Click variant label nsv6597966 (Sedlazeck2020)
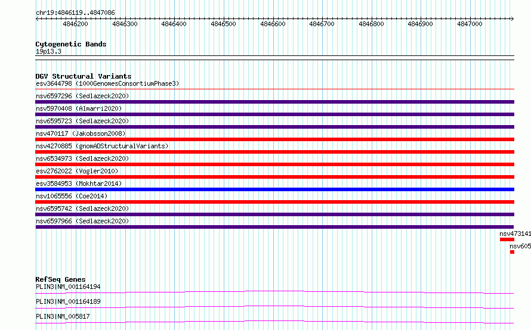Image resolution: width=531 pixels, height=330 pixels. (82, 221)
